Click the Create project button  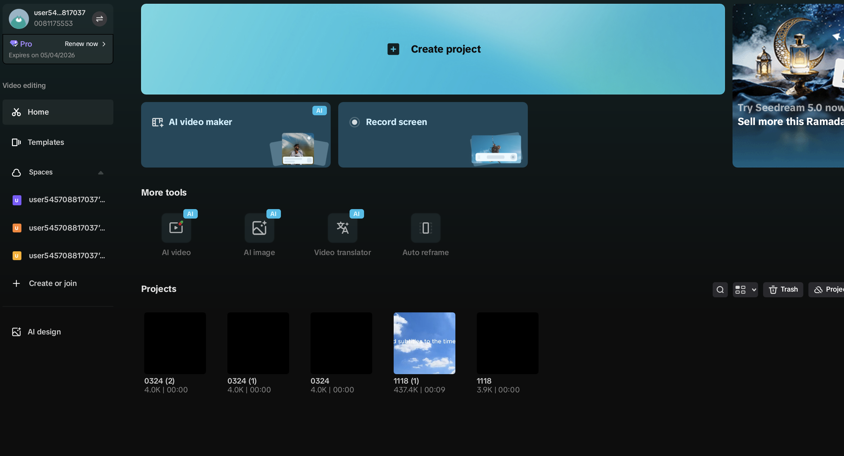click(433, 49)
